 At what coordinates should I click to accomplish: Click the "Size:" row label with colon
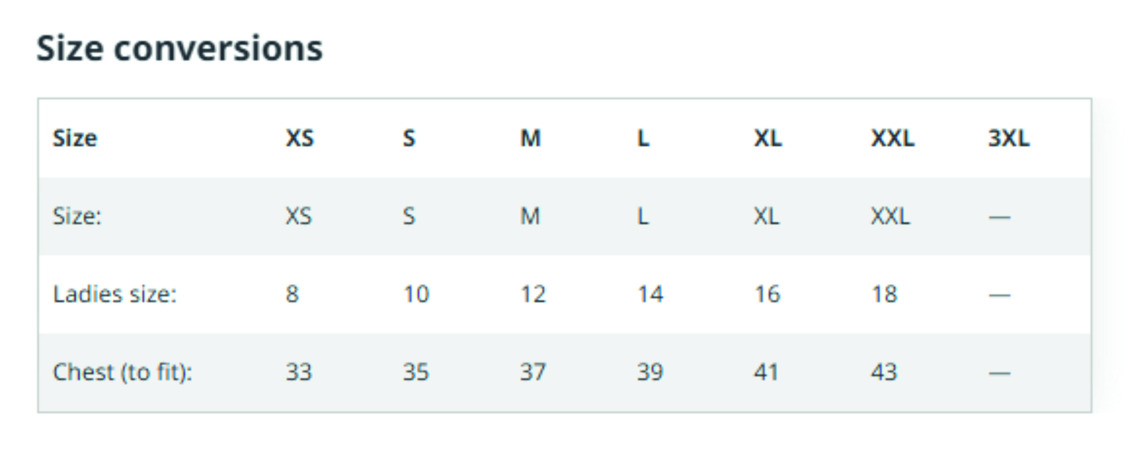pos(77,216)
